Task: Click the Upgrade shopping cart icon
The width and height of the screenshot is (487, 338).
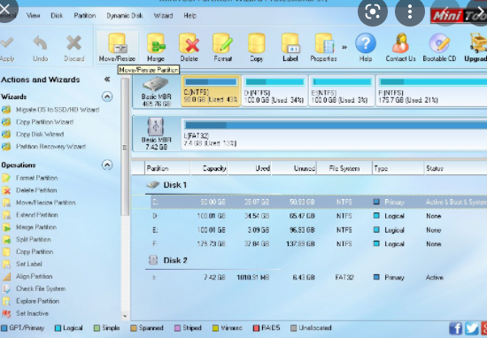Action: click(x=476, y=47)
